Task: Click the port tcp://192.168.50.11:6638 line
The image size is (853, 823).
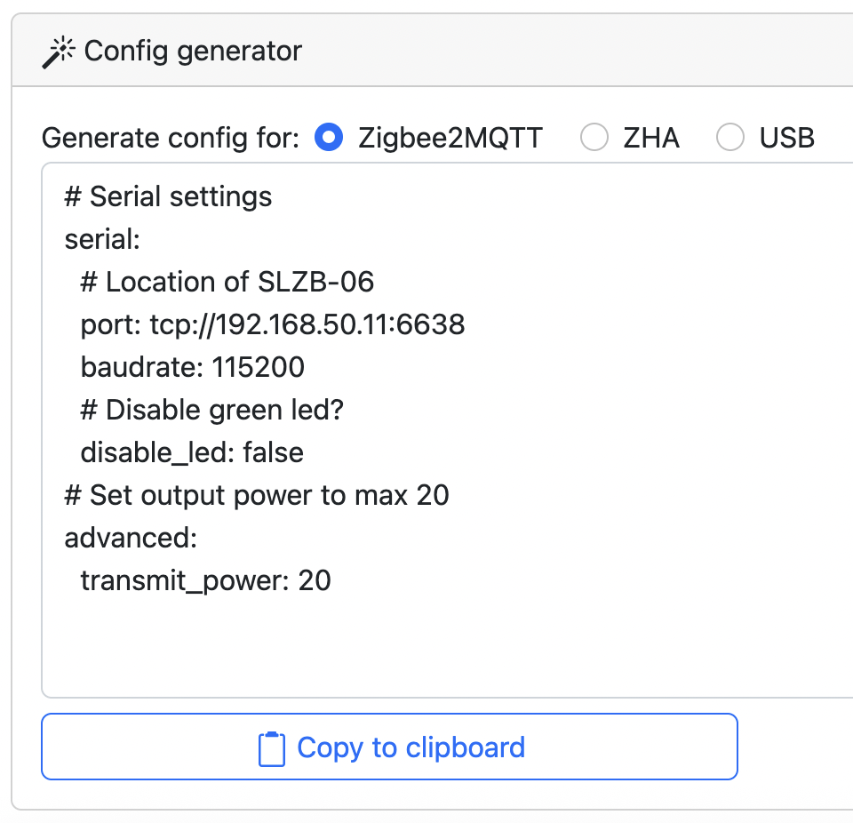Action: click(x=272, y=324)
